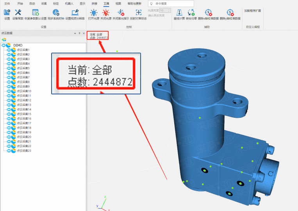Click 同步系统时钟 sync clock icon
Viewport: 298px width, 211px height.
(x=56, y=14)
